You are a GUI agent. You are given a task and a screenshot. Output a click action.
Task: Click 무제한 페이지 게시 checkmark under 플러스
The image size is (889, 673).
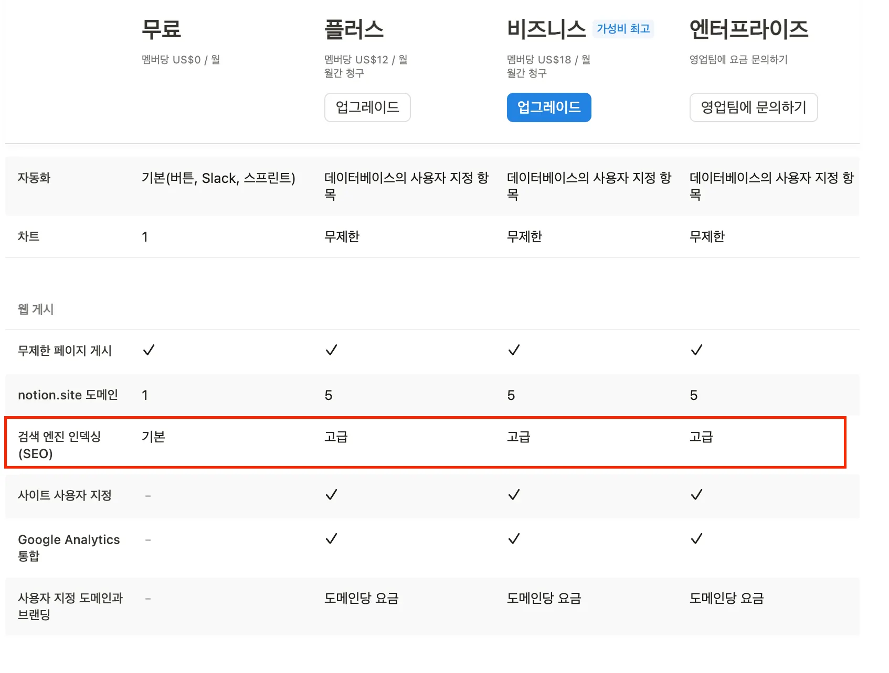[x=331, y=350]
